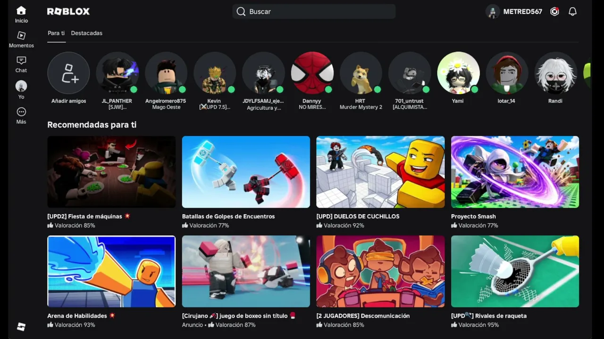Click the search magnifier icon

241,11
